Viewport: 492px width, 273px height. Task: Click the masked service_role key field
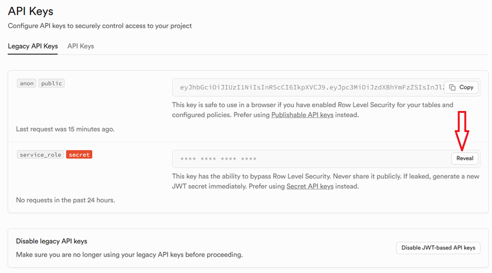306,159
